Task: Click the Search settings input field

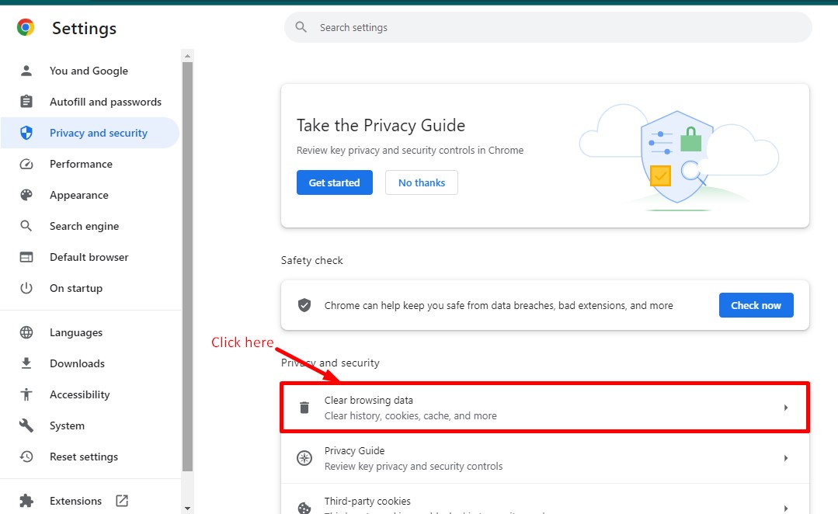Action: click(x=548, y=27)
